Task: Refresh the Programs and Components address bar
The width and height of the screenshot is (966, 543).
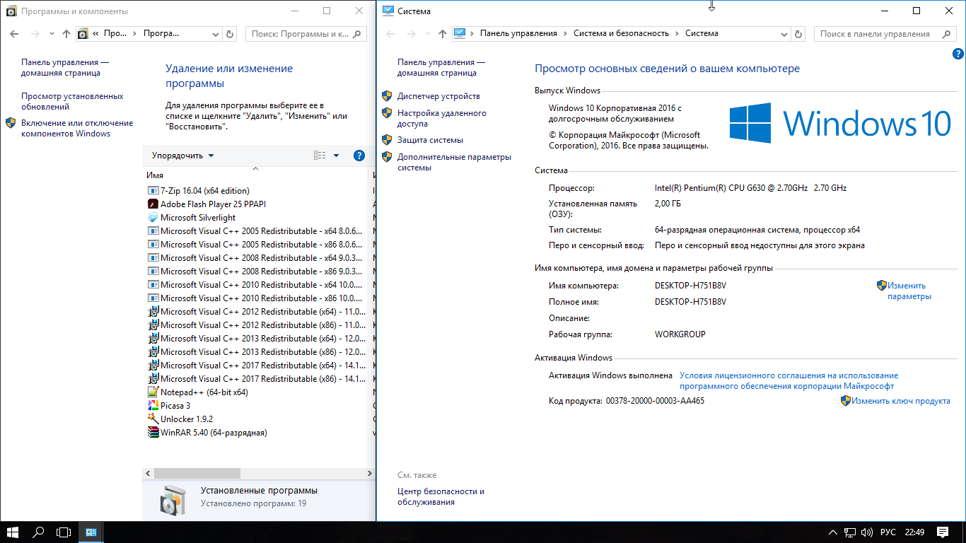Action: click(x=229, y=33)
